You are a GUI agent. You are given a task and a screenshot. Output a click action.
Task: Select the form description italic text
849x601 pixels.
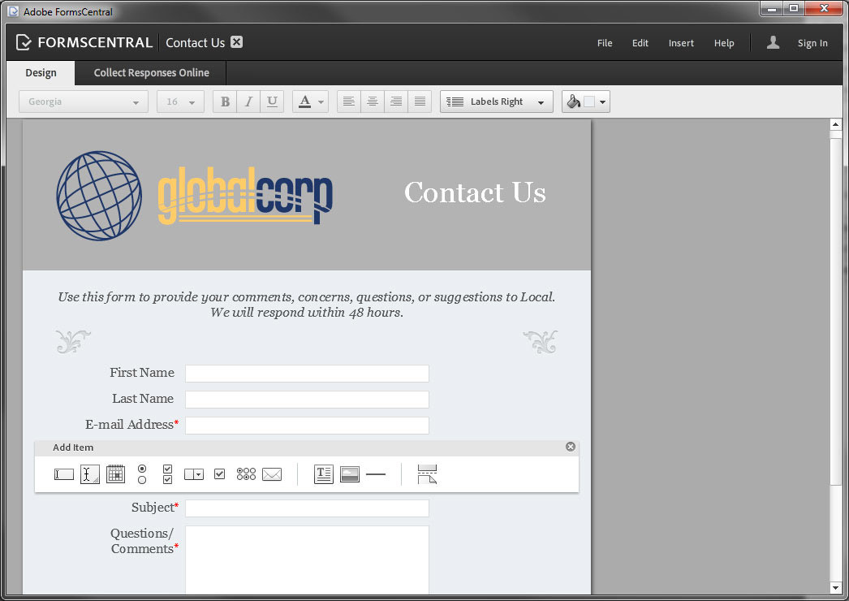(x=307, y=305)
